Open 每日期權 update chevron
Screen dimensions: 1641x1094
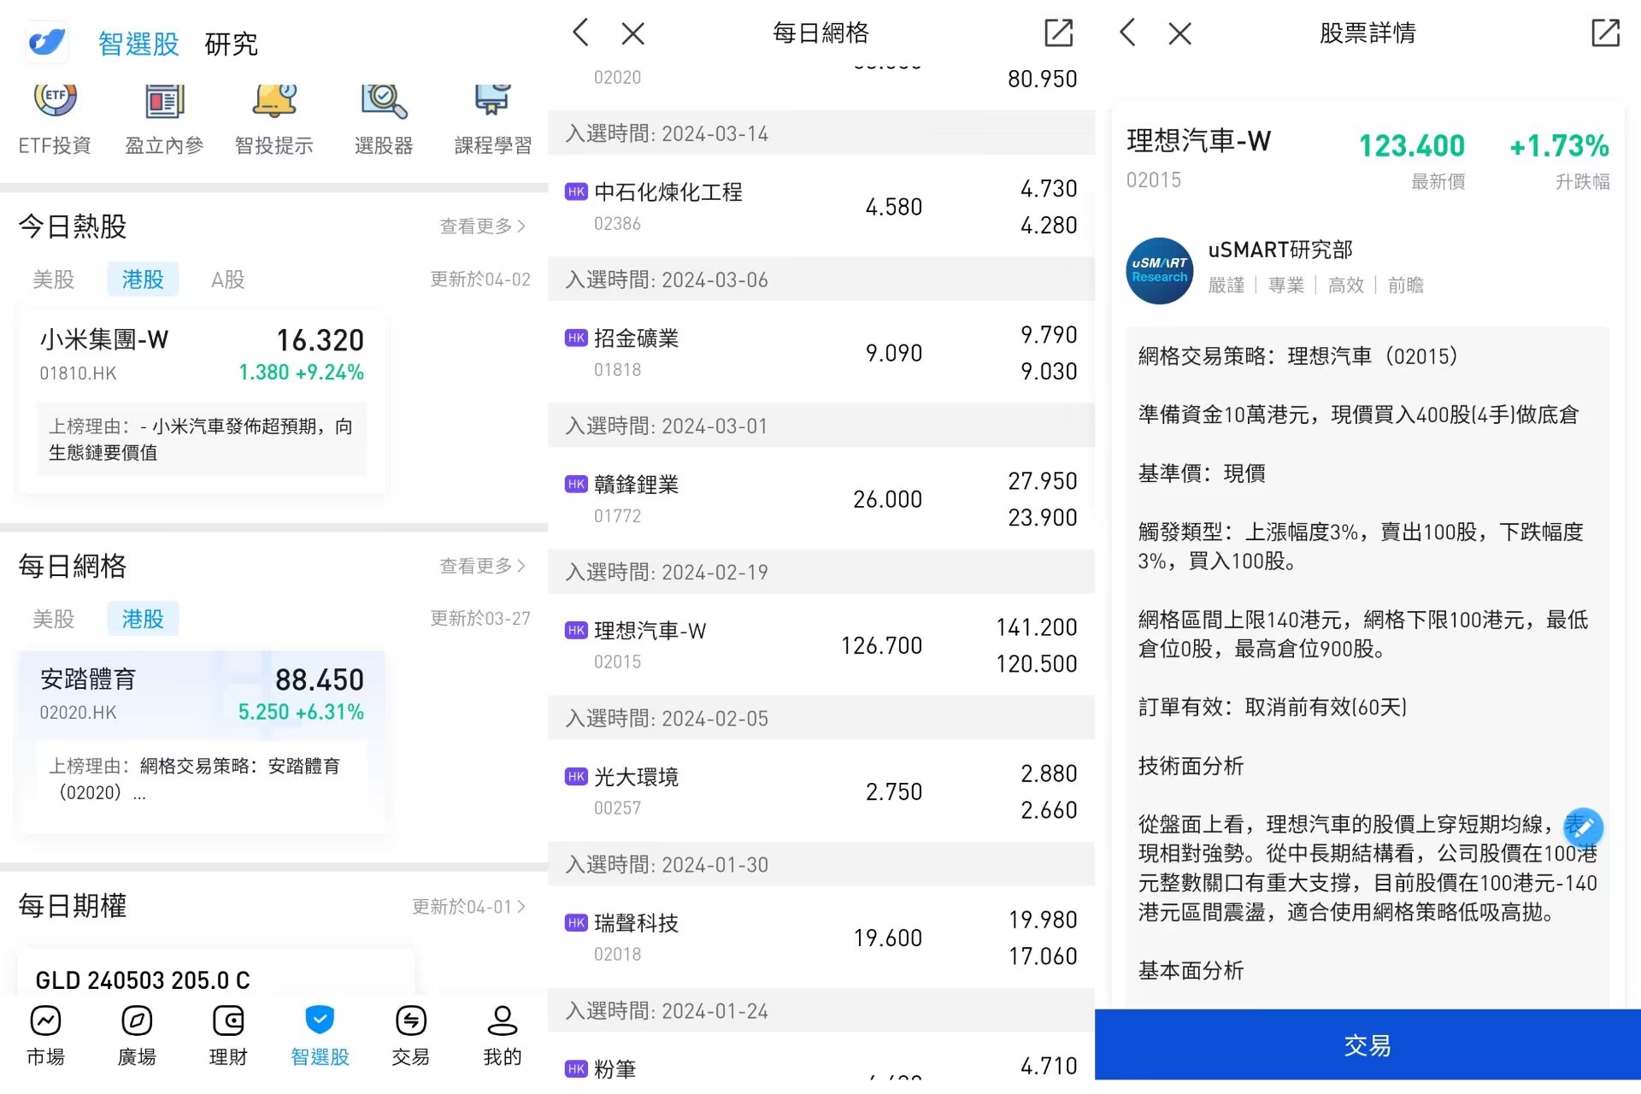521,906
